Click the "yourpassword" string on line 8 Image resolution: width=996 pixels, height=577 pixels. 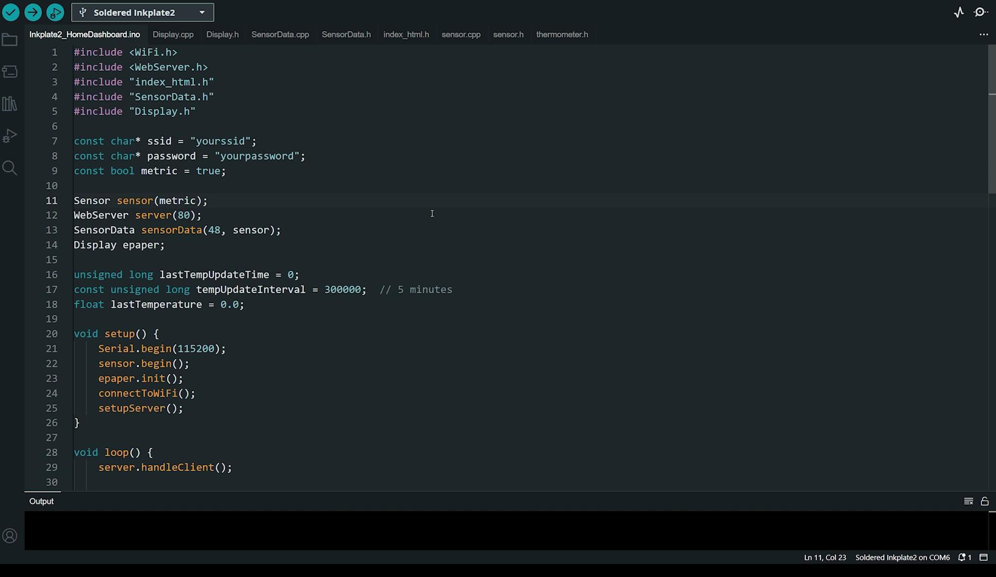(257, 156)
